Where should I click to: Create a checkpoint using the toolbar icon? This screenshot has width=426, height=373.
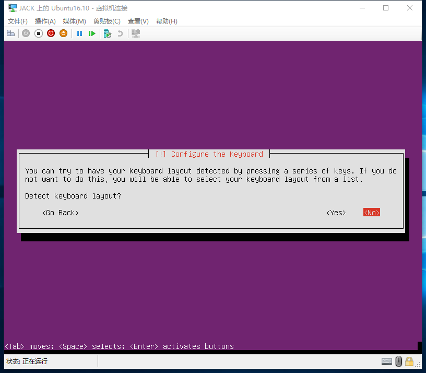coord(108,33)
